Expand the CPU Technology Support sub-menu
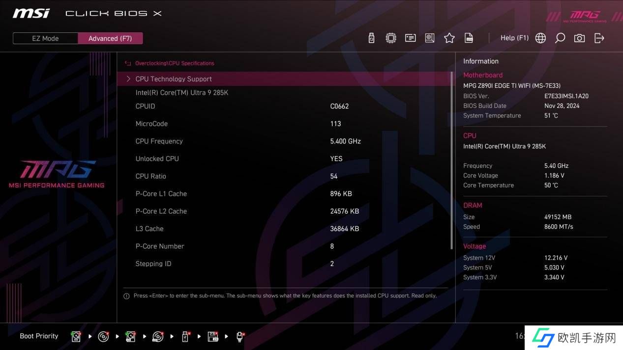This screenshot has height=350, width=623. click(174, 79)
